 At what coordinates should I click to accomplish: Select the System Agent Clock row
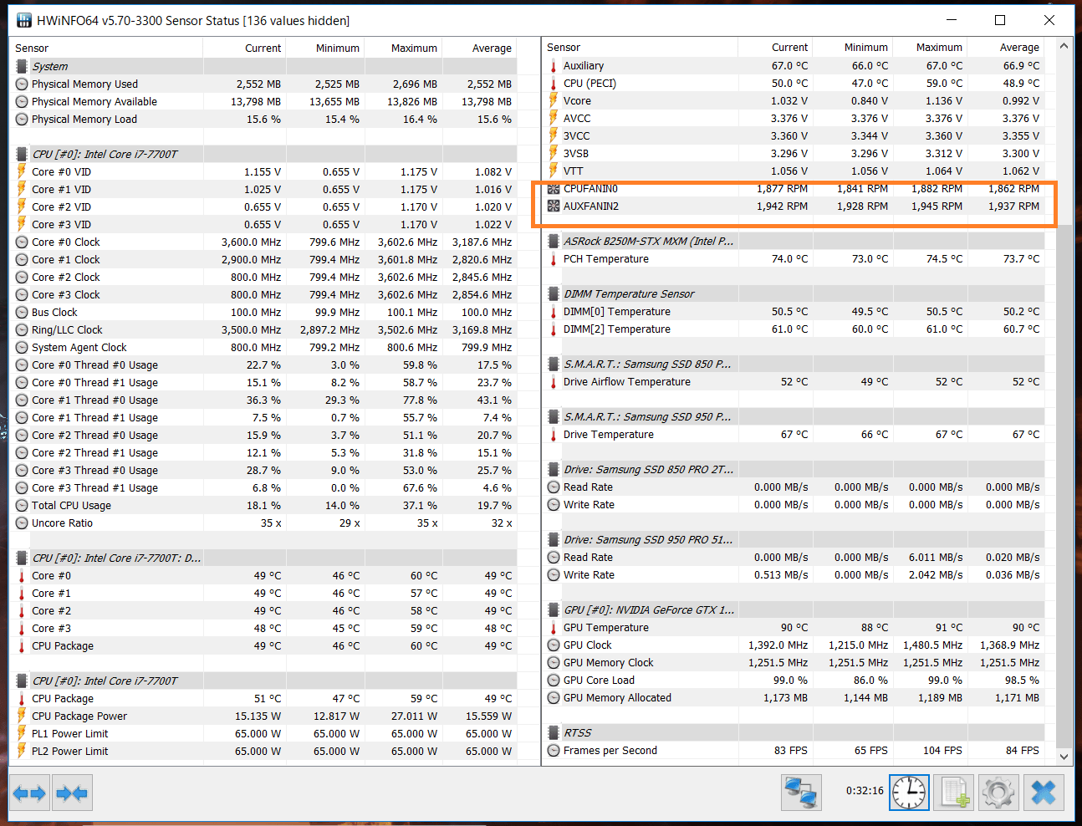[263, 348]
